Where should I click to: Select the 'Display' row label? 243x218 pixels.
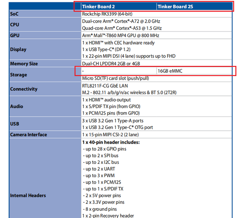(x=18, y=49)
